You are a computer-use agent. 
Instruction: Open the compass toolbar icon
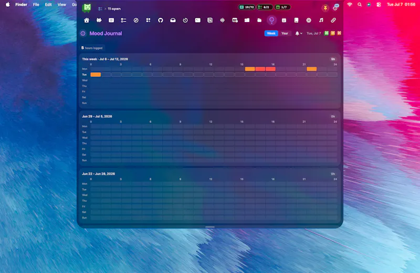tap(136, 20)
